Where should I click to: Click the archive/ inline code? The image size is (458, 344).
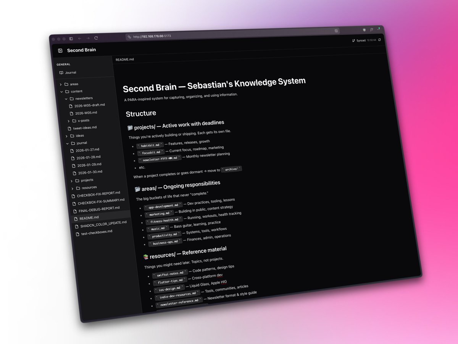tap(232, 169)
